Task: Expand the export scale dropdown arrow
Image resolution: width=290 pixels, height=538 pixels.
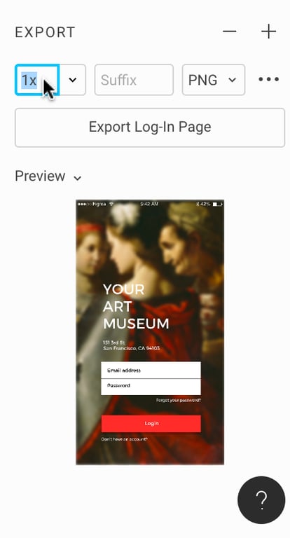Action: click(72, 80)
